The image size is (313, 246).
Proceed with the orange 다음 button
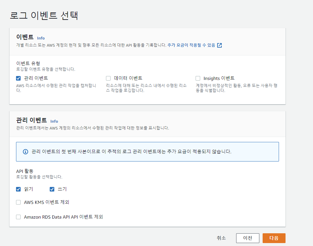(274, 238)
